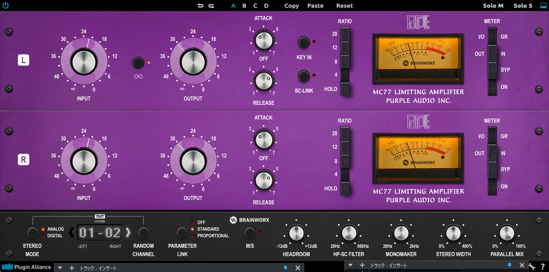Open the question mark help icon
Screen dimensions: 549x272
543,266
